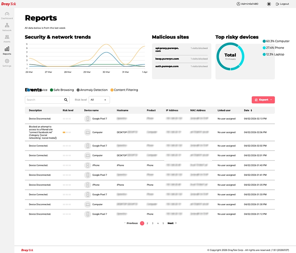
Task: Click the Logout button
Action: 282,4
